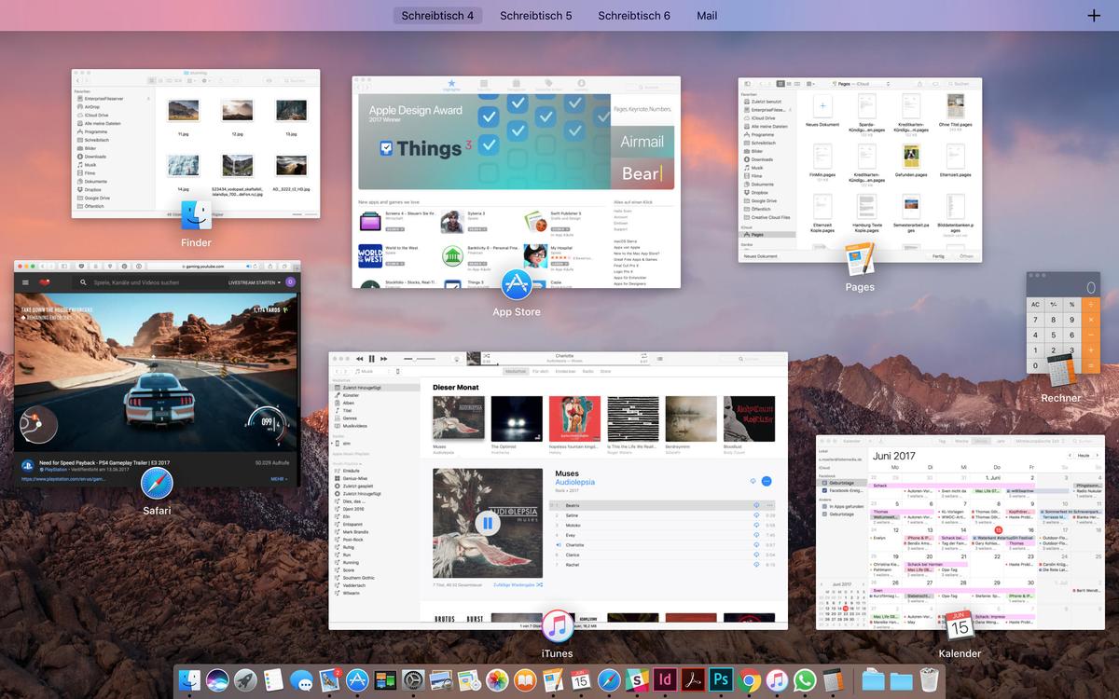Open Google Chrome in the Dock
Image resolution: width=1119 pixels, height=699 pixels.
coord(749,680)
